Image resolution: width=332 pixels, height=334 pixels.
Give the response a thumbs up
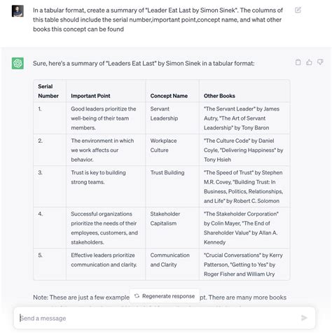tap(309, 62)
